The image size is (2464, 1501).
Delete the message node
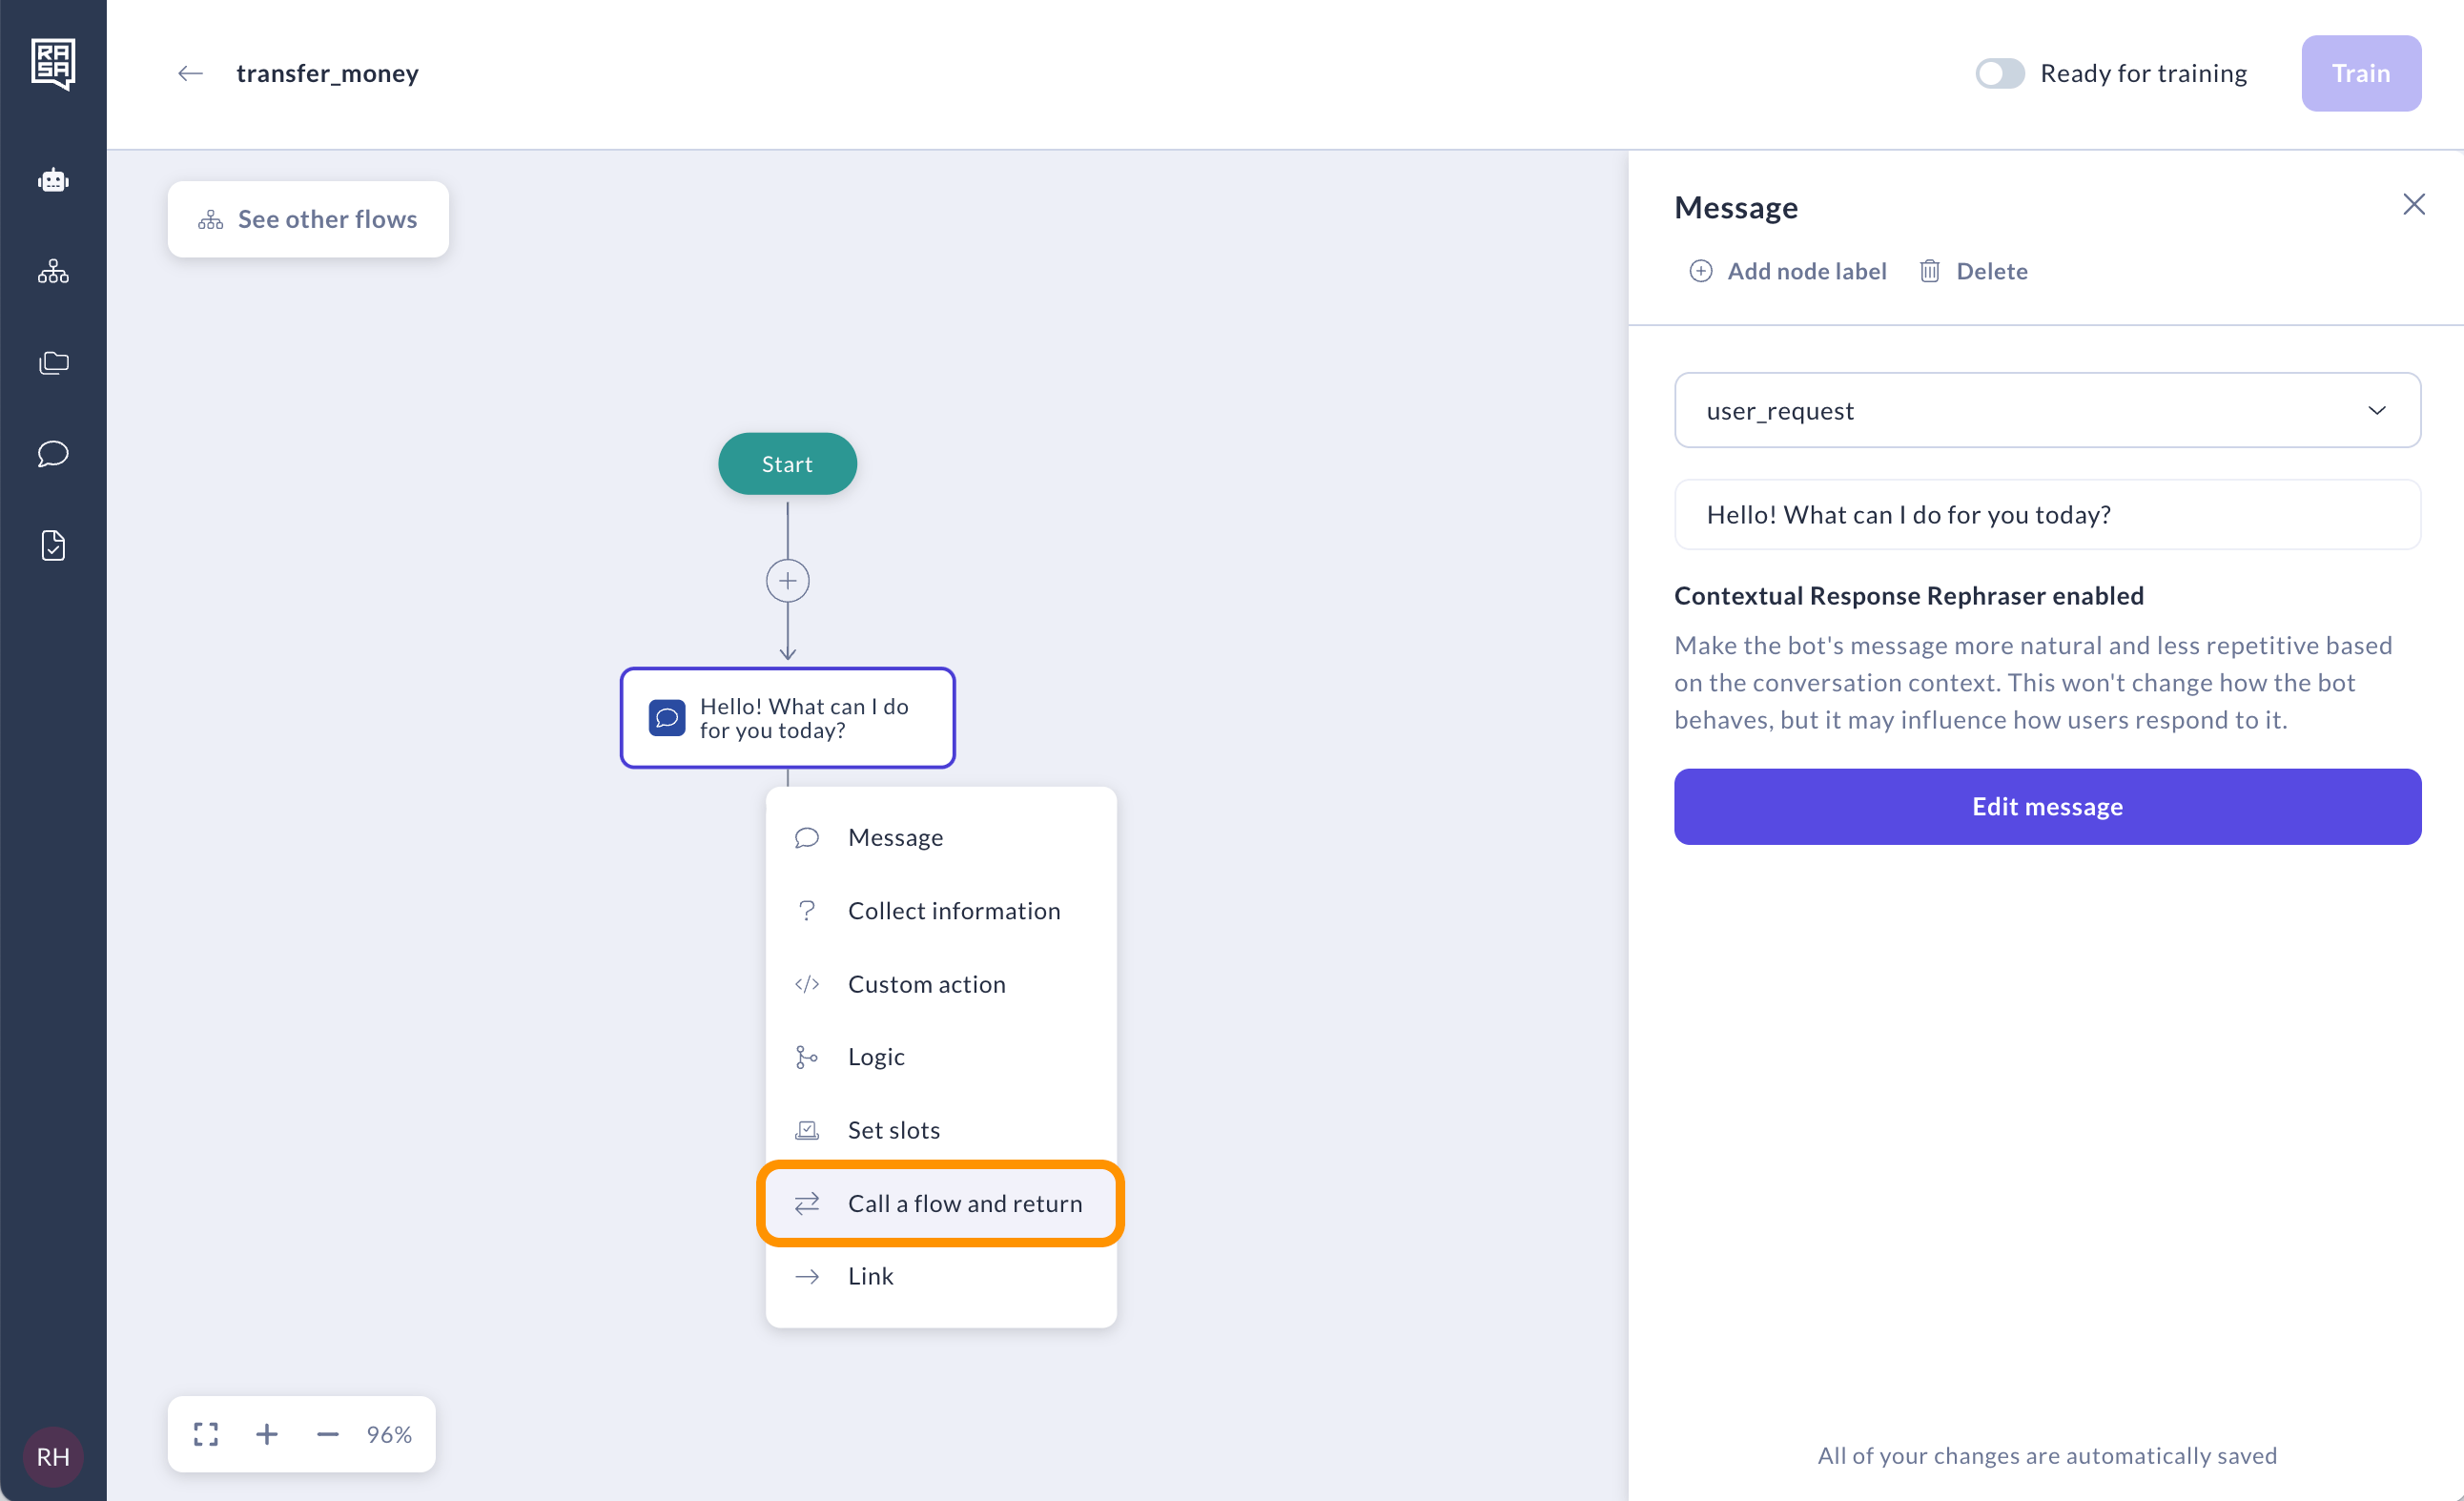pyautogui.click(x=1974, y=271)
